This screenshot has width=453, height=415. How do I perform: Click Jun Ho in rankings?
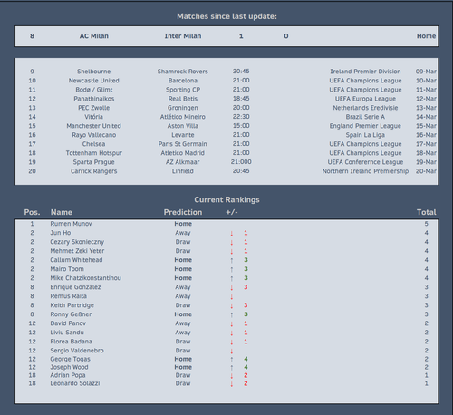coord(61,233)
